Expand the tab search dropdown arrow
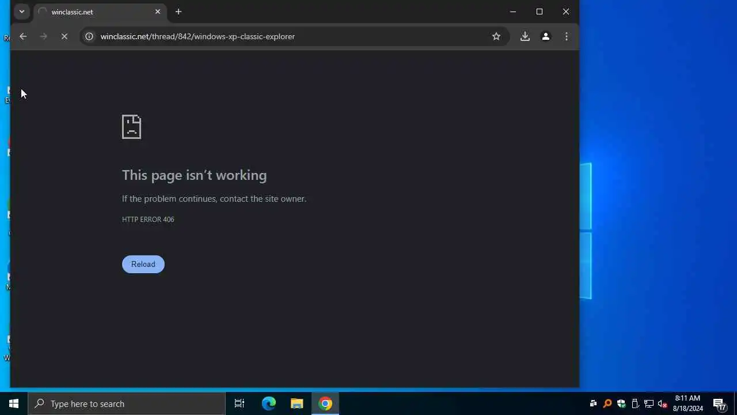This screenshot has height=415, width=737. 22,12
